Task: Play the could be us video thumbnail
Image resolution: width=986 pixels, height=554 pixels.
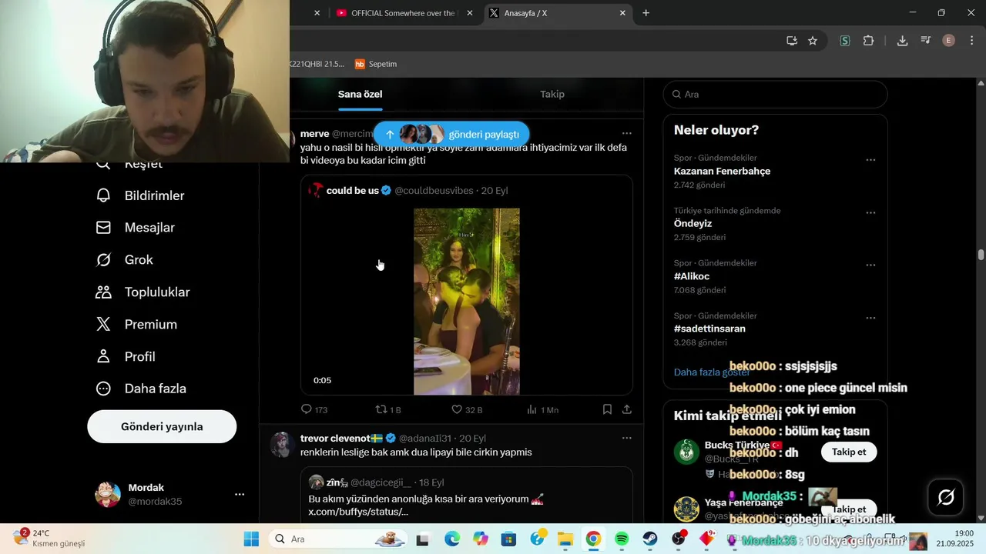Action: click(467, 302)
